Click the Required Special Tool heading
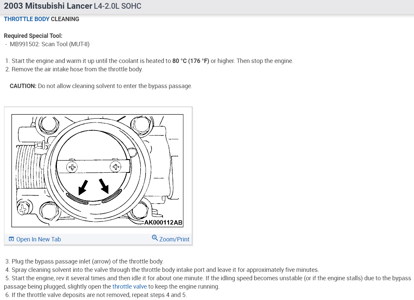Viewport: 414px width, 300px height. point(33,36)
